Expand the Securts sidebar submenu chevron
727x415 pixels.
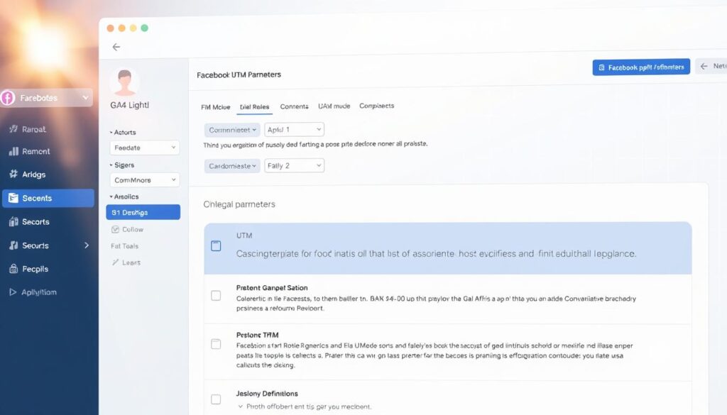pyautogui.click(x=87, y=245)
